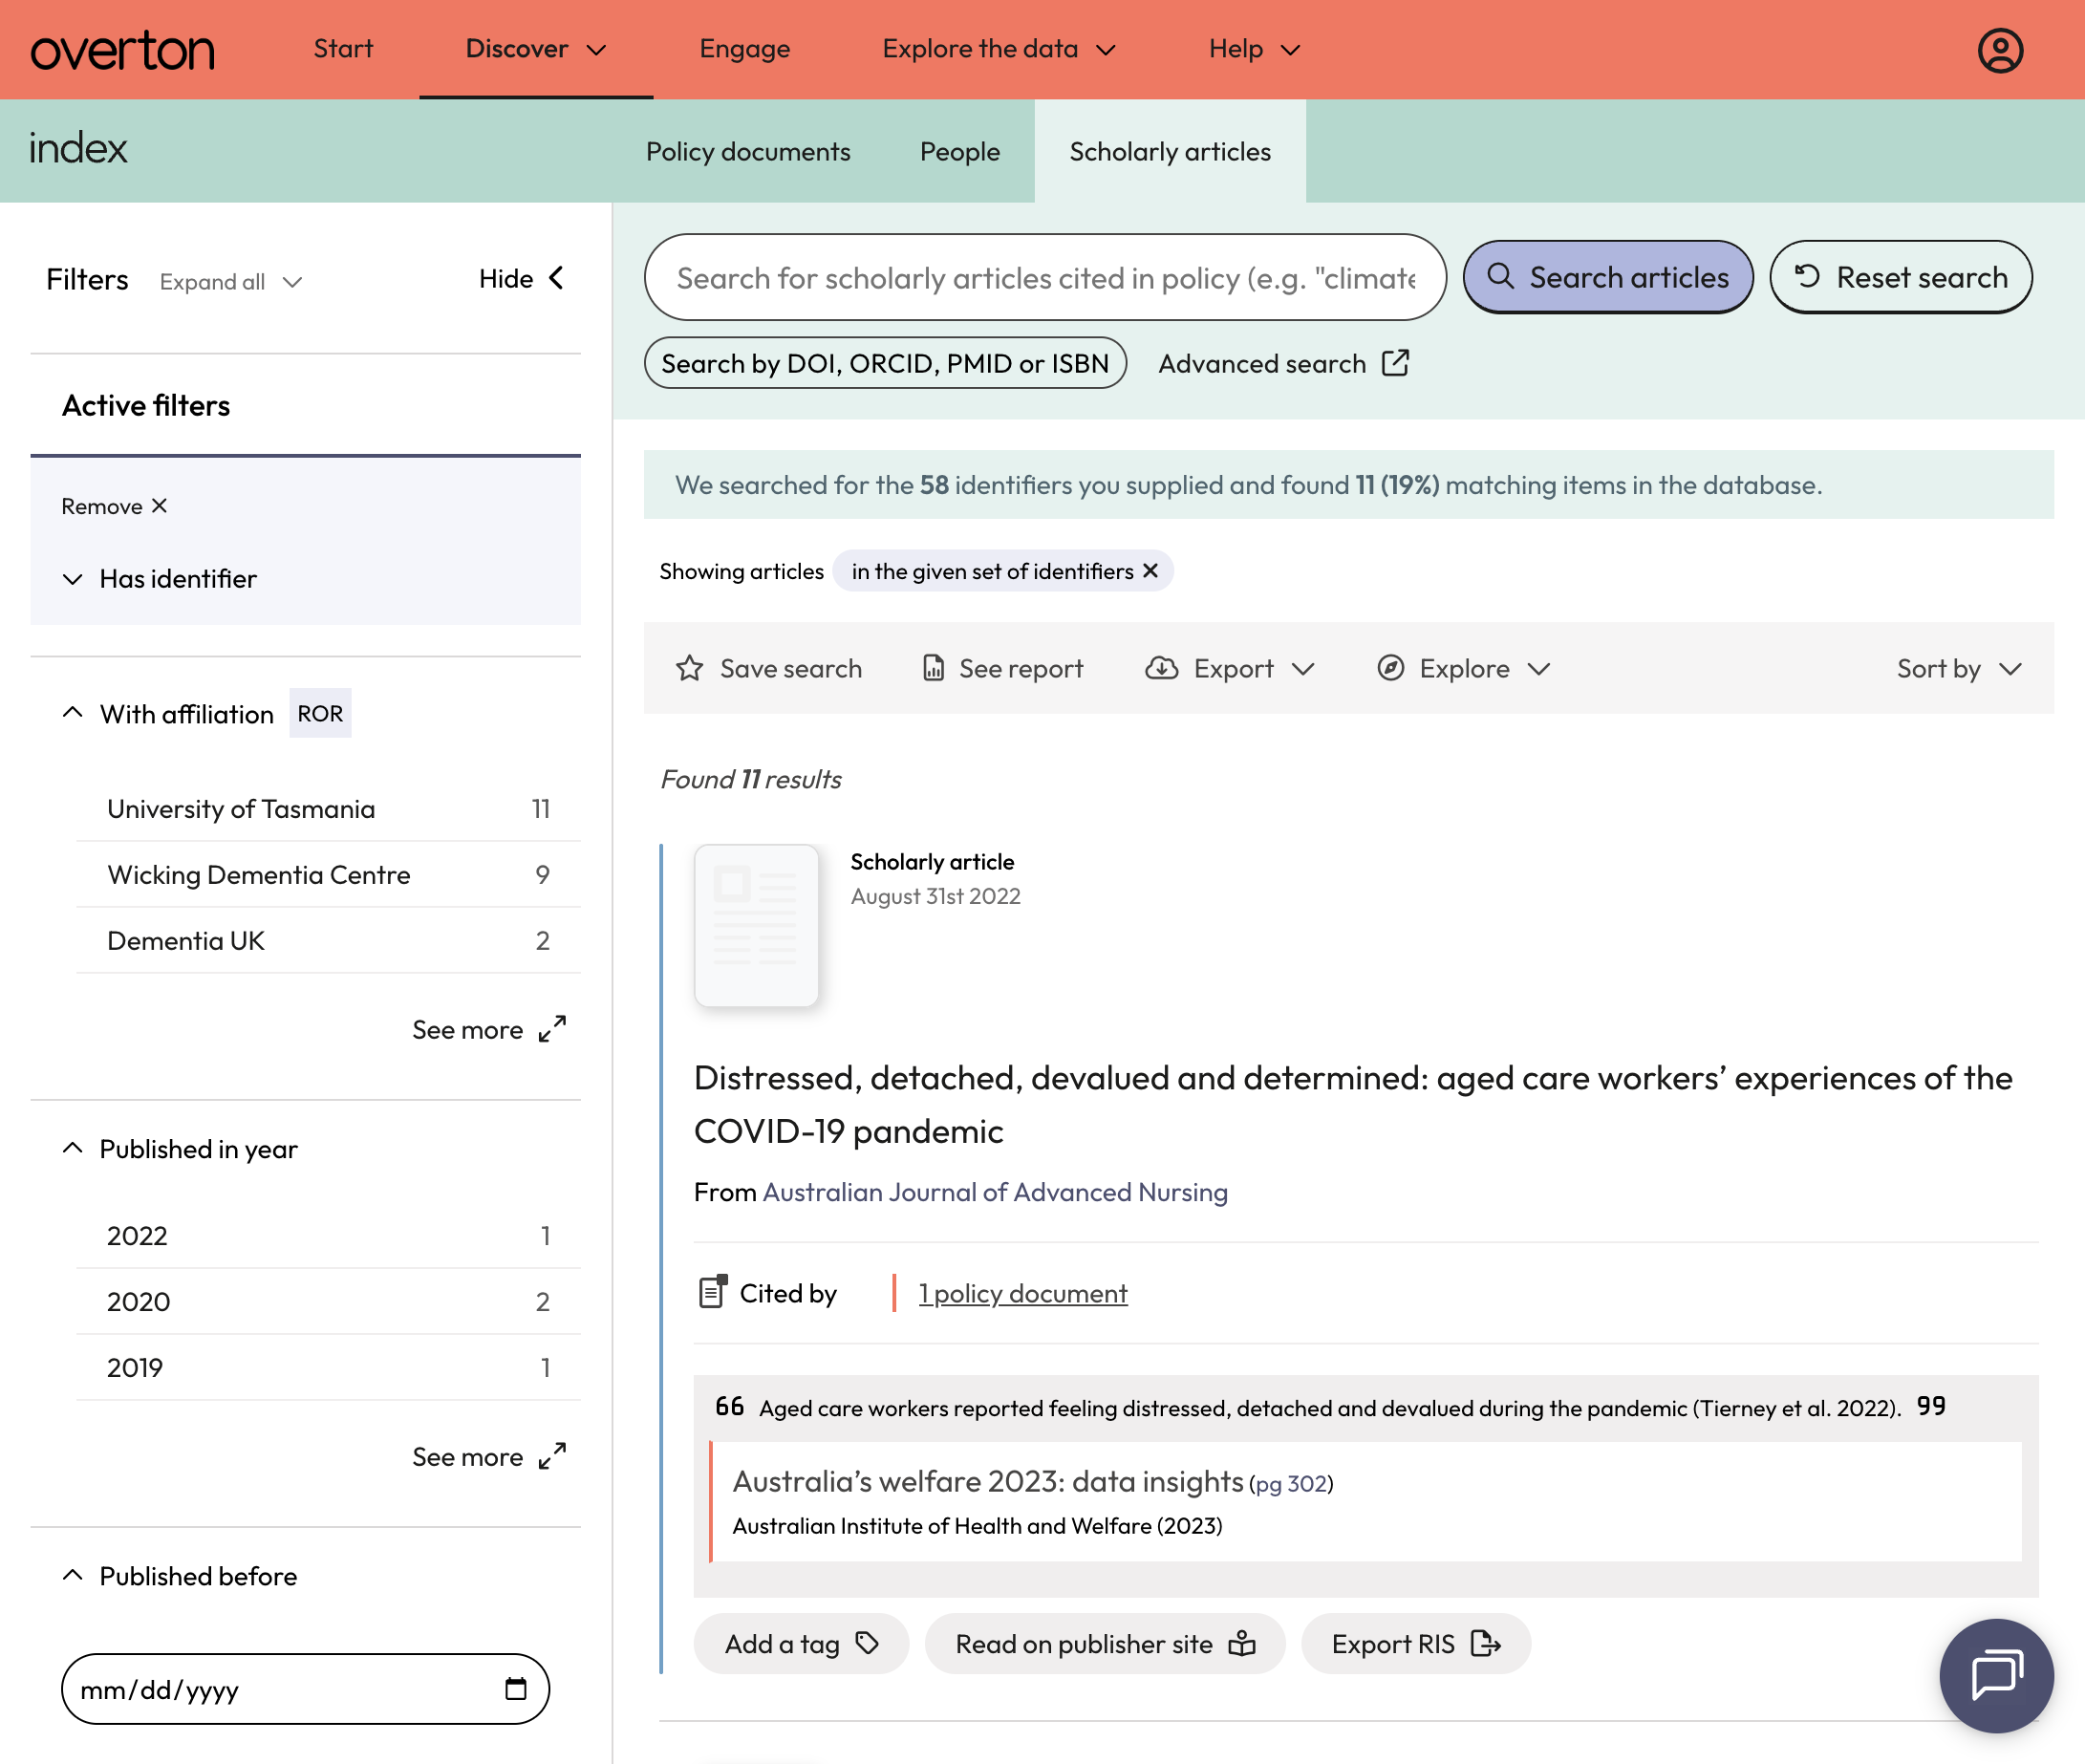2085x1764 pixels.
Task: Remove the 'in the given set of identifiers' filter chip
Action: (x=1151, y=570)
